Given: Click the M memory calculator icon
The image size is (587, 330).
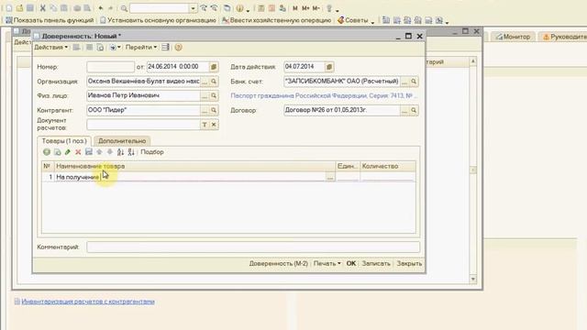Looking at the screenshot, I should 295,8.
